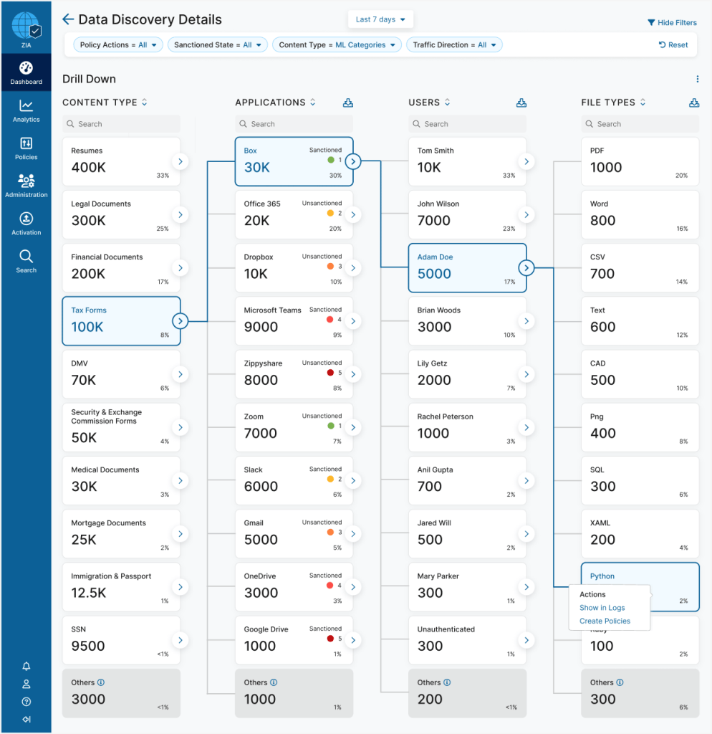
Task: Open Policies from the left sidebar
Action: coord(26,148)
